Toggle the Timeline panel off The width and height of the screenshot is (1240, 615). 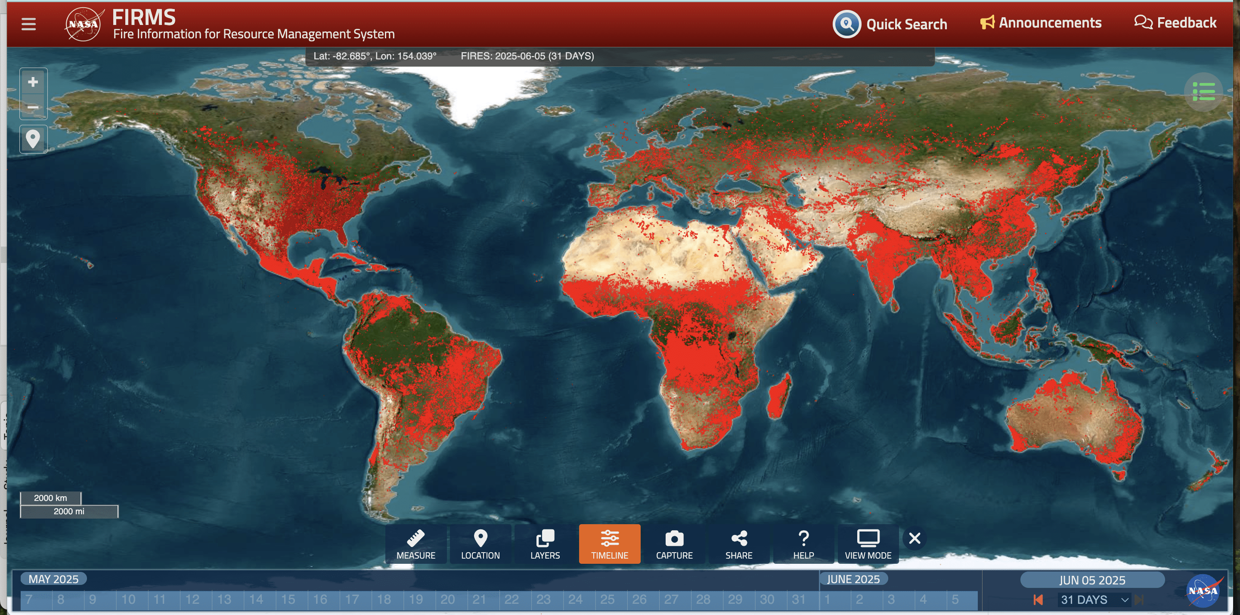tap(609, 544)
